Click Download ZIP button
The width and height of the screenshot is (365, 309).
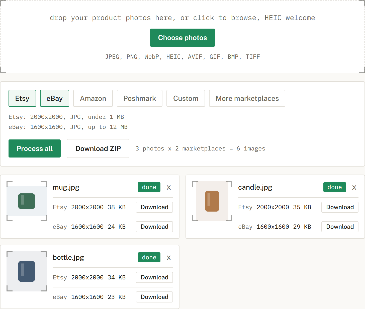[98, 148]
